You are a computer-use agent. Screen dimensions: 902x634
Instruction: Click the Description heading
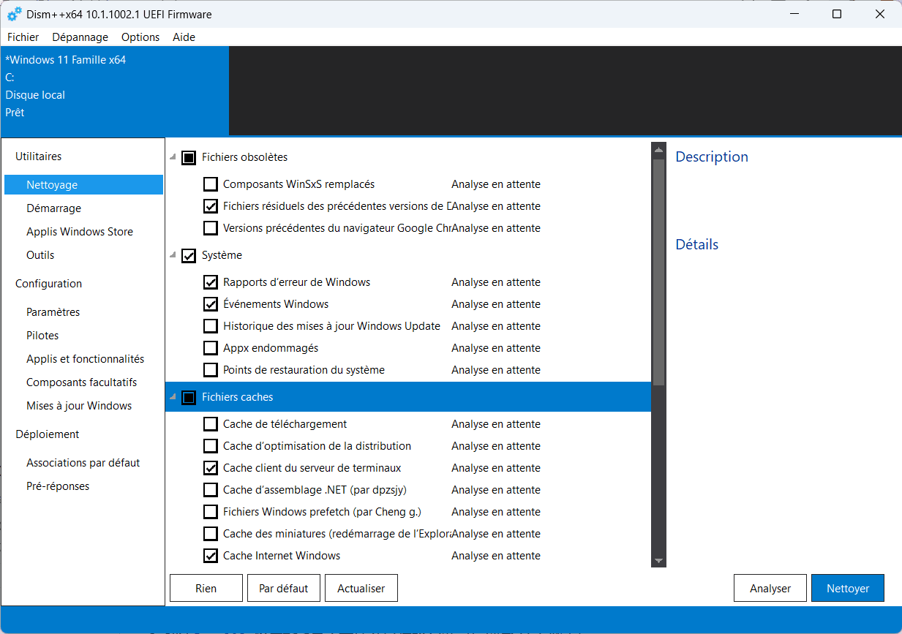pyautogui.click(x=712, y=156)
